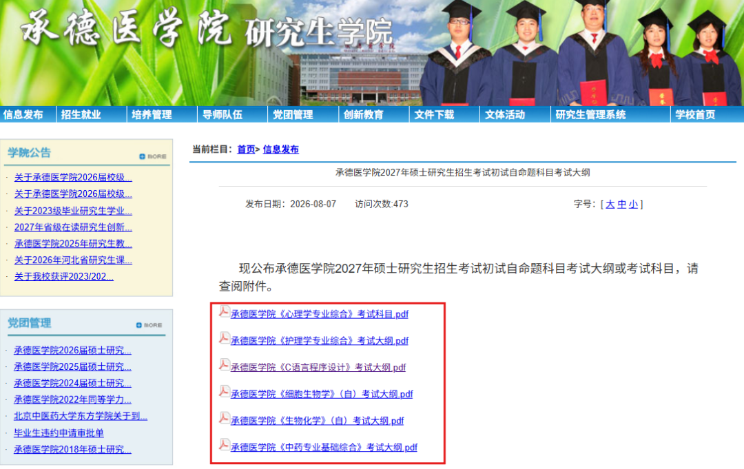Open the notice 关于2023级毕业研究生学业...
Image resolution: width=744 pixels, height=469 pixels.
(73, 211)
